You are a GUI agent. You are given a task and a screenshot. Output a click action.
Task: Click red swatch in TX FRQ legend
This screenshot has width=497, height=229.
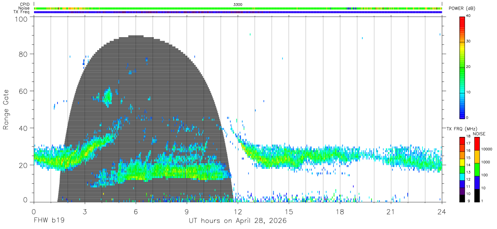pyautogui.click(x=462, y=141)
